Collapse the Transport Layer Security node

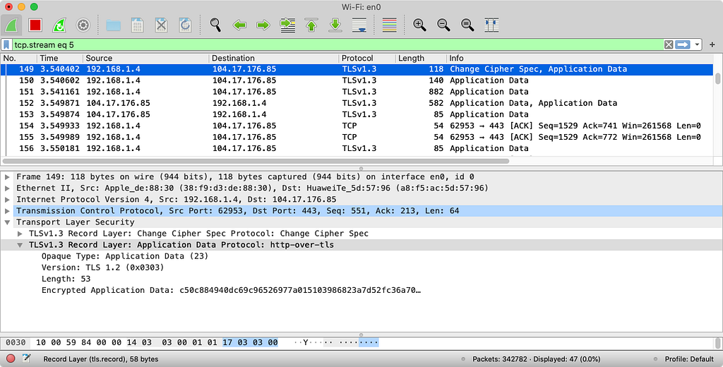point(7,222)
